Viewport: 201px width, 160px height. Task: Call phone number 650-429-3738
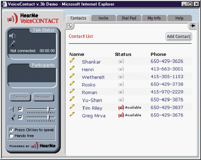tap(167, 84)
